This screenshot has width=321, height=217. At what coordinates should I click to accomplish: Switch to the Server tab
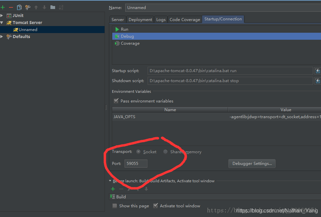[118, 20]
